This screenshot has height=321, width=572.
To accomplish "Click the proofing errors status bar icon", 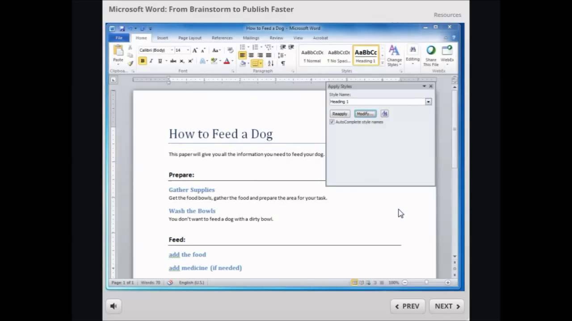I will 170,283.
